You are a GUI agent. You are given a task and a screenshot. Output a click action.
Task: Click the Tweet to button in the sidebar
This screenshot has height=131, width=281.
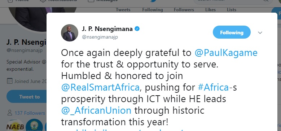[x=27, y=97]
